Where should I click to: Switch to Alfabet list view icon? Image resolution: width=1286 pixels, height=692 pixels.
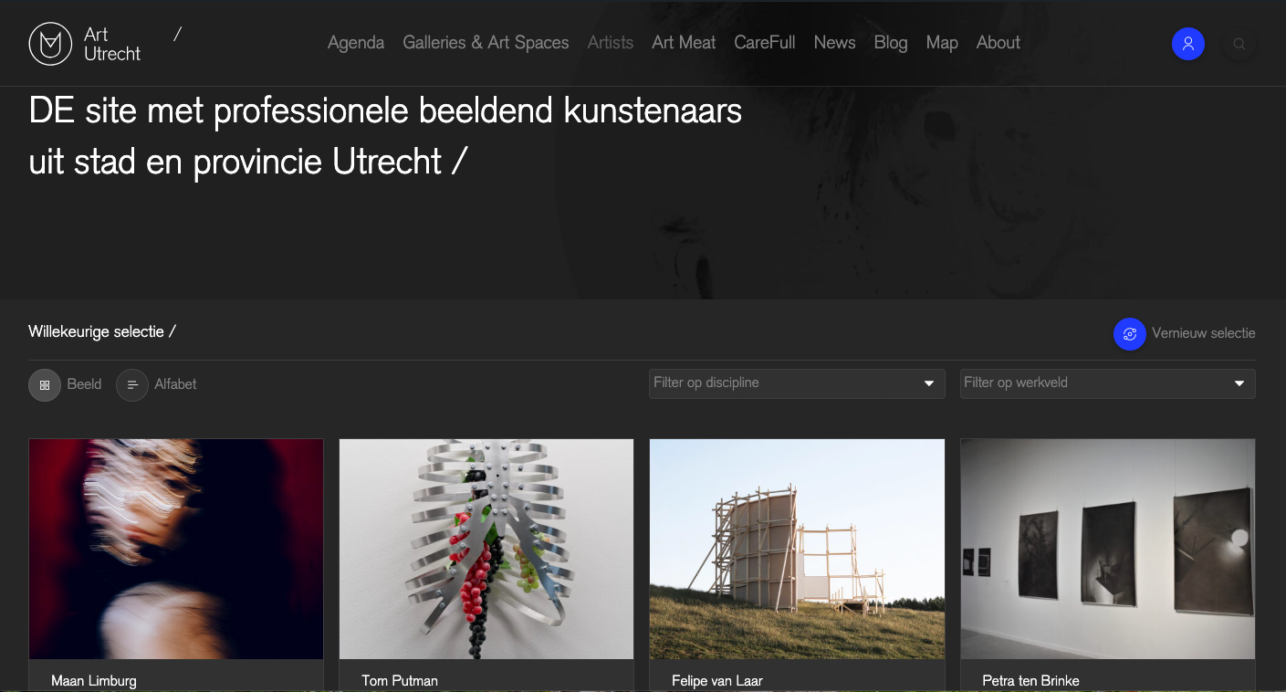point(132,385)
